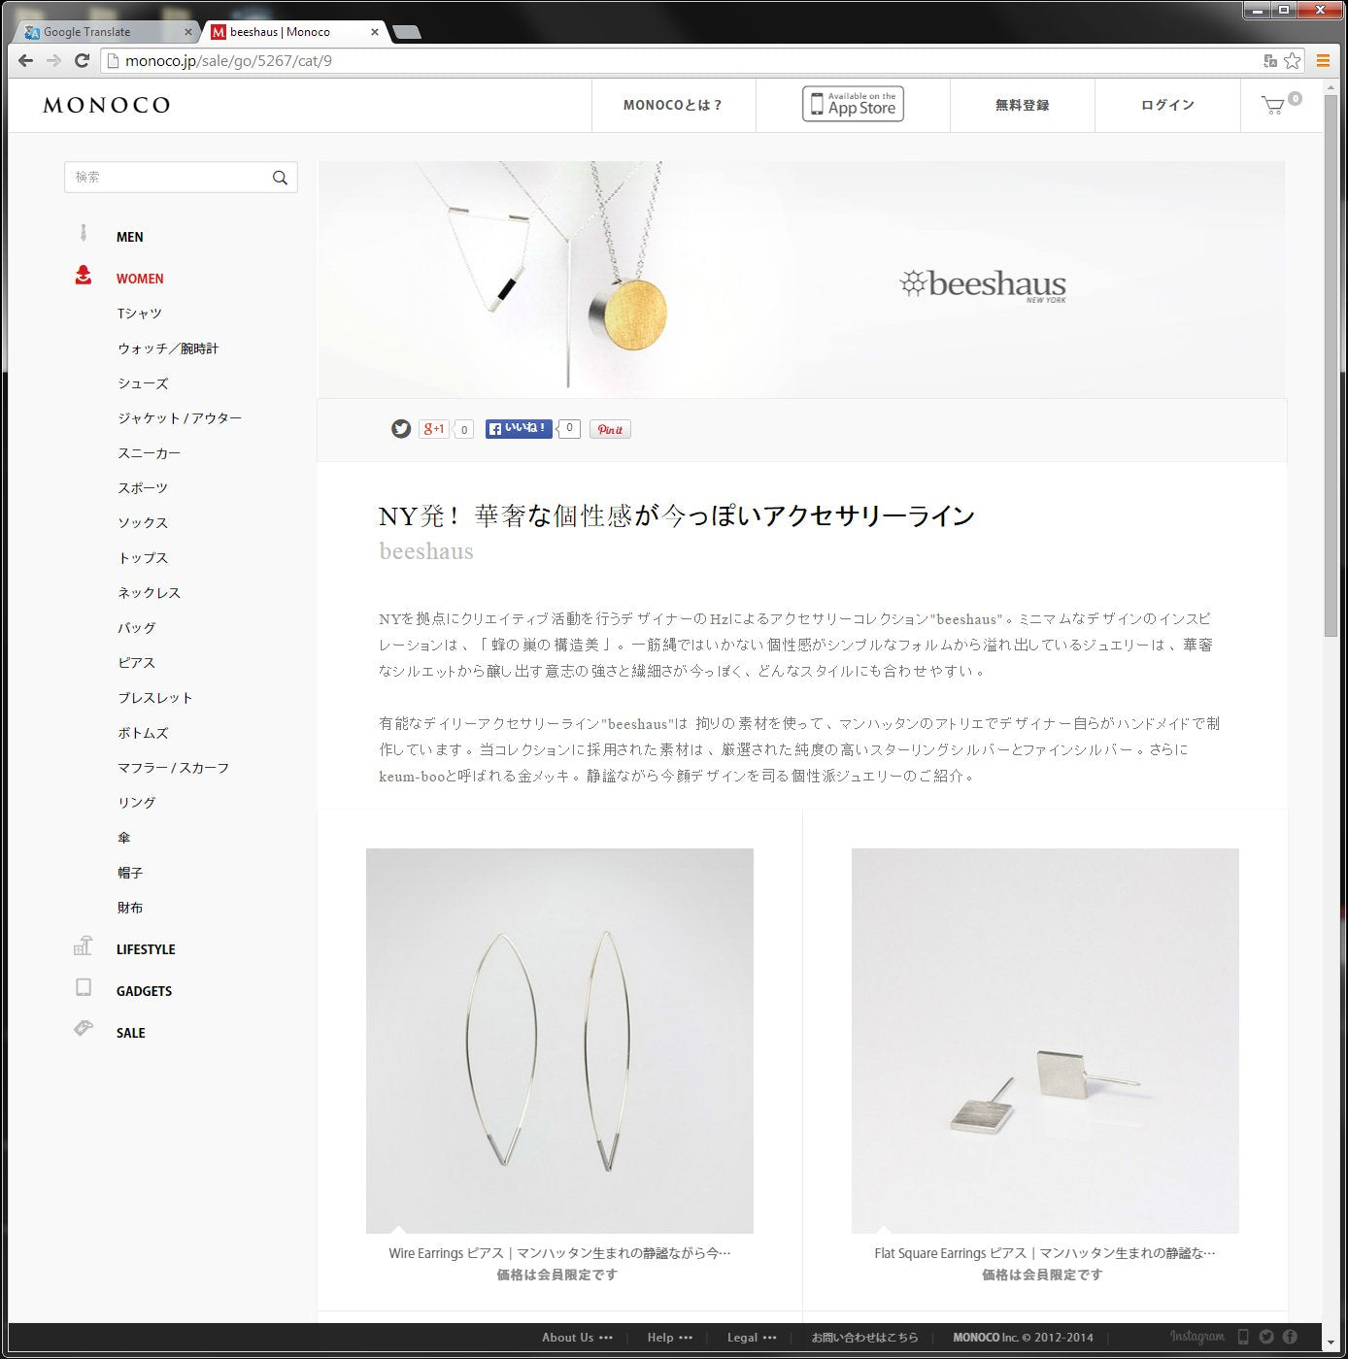Click the search magnifier icon

[x=280, y=178]
